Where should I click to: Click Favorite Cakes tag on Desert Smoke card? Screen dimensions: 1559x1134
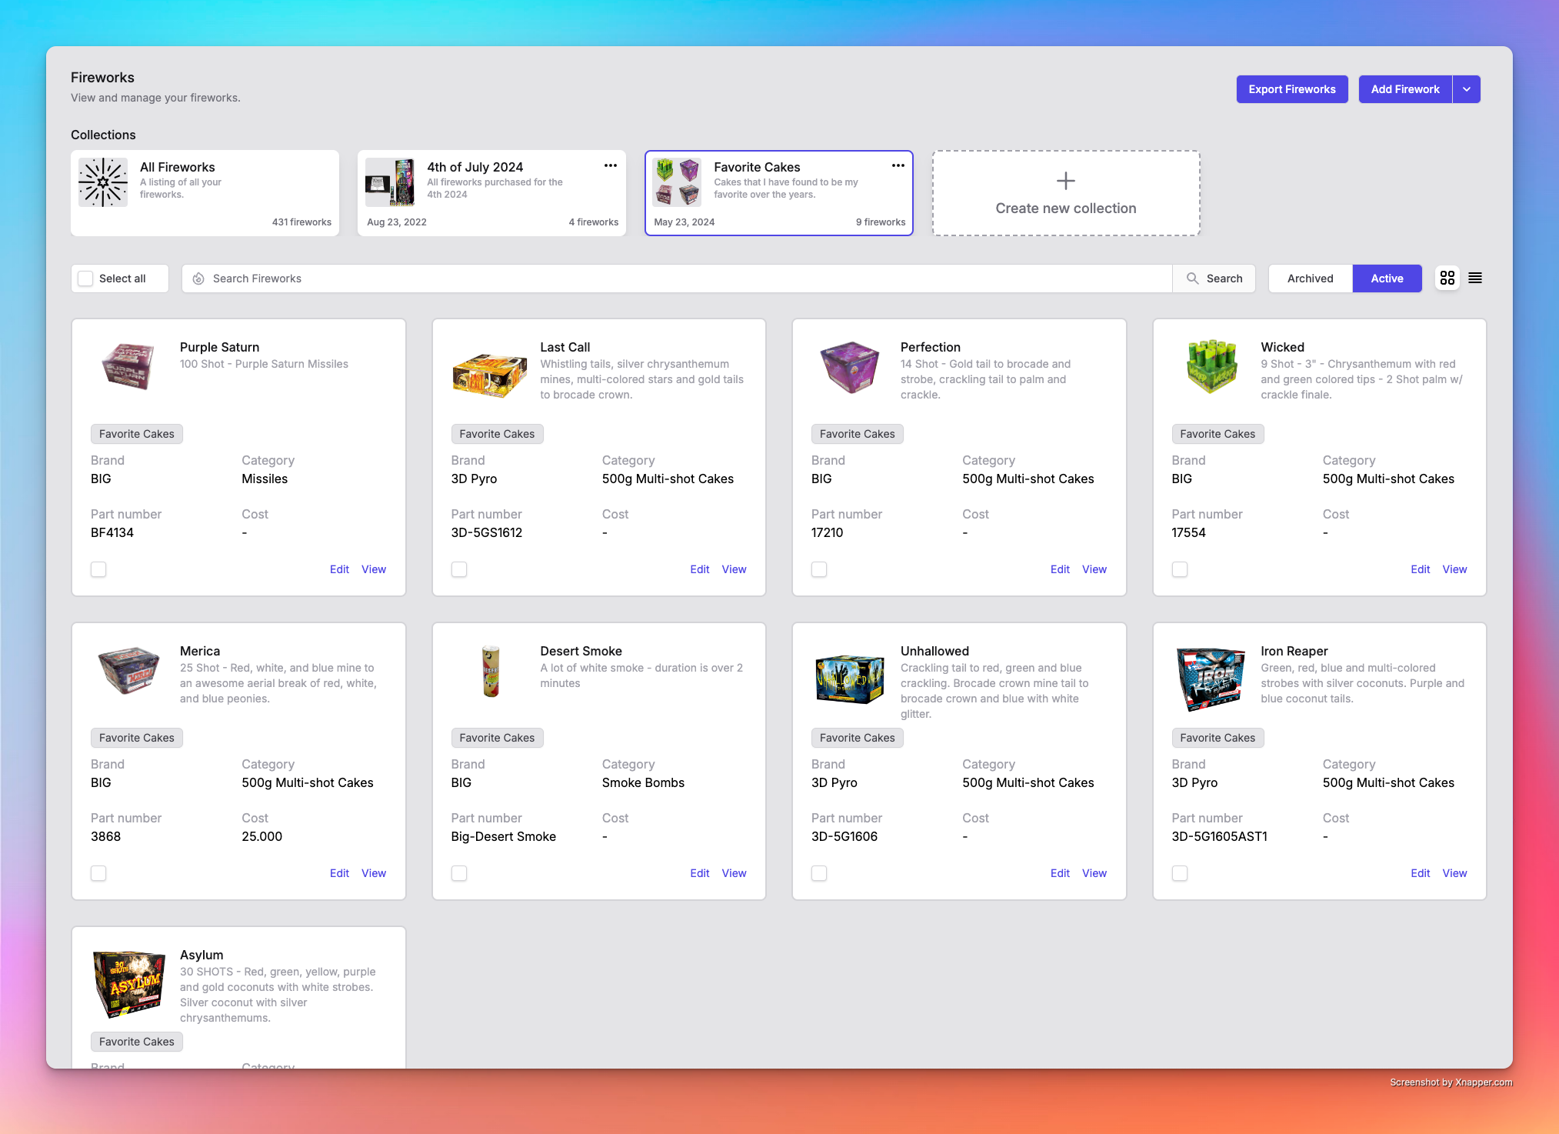click(x=497, y=738)
